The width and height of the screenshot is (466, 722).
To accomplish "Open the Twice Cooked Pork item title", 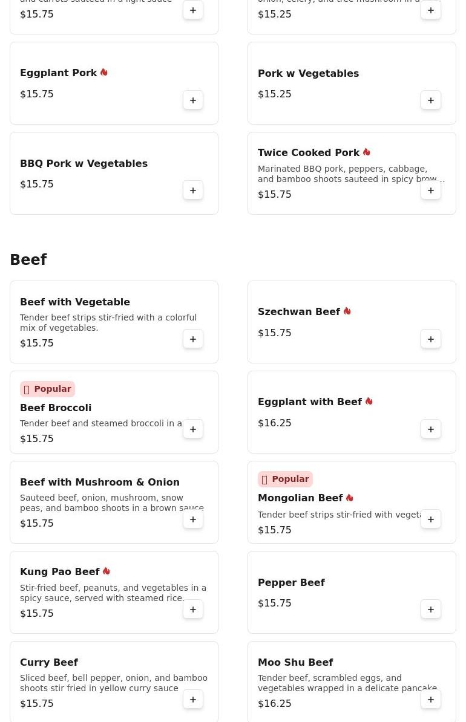I will [309, 153].
